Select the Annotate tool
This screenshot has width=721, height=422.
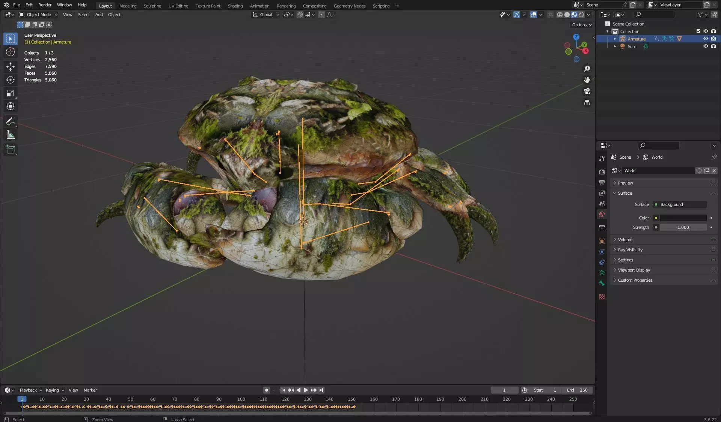tap(11, 121)
